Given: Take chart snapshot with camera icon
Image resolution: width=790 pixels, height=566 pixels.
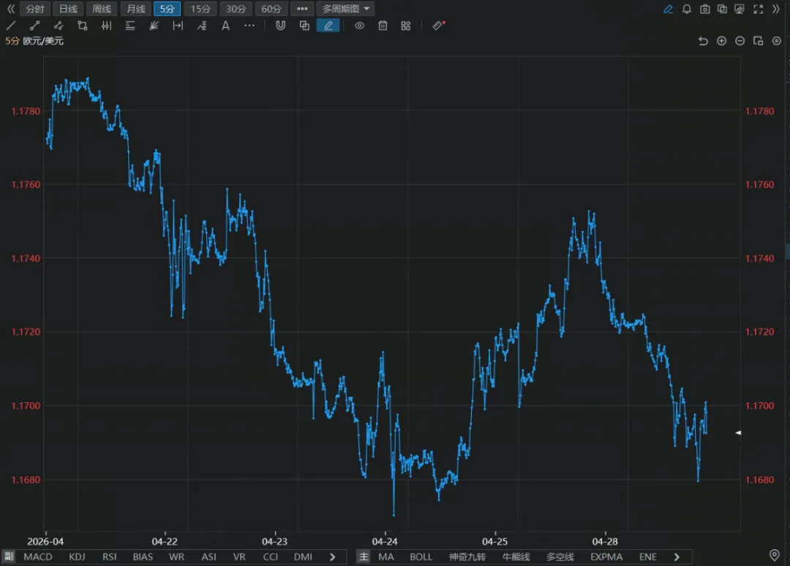Looking at the screenshot, I should [x=705, y=9].
